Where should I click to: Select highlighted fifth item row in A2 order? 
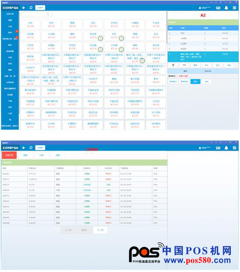(x=203, y=57)
